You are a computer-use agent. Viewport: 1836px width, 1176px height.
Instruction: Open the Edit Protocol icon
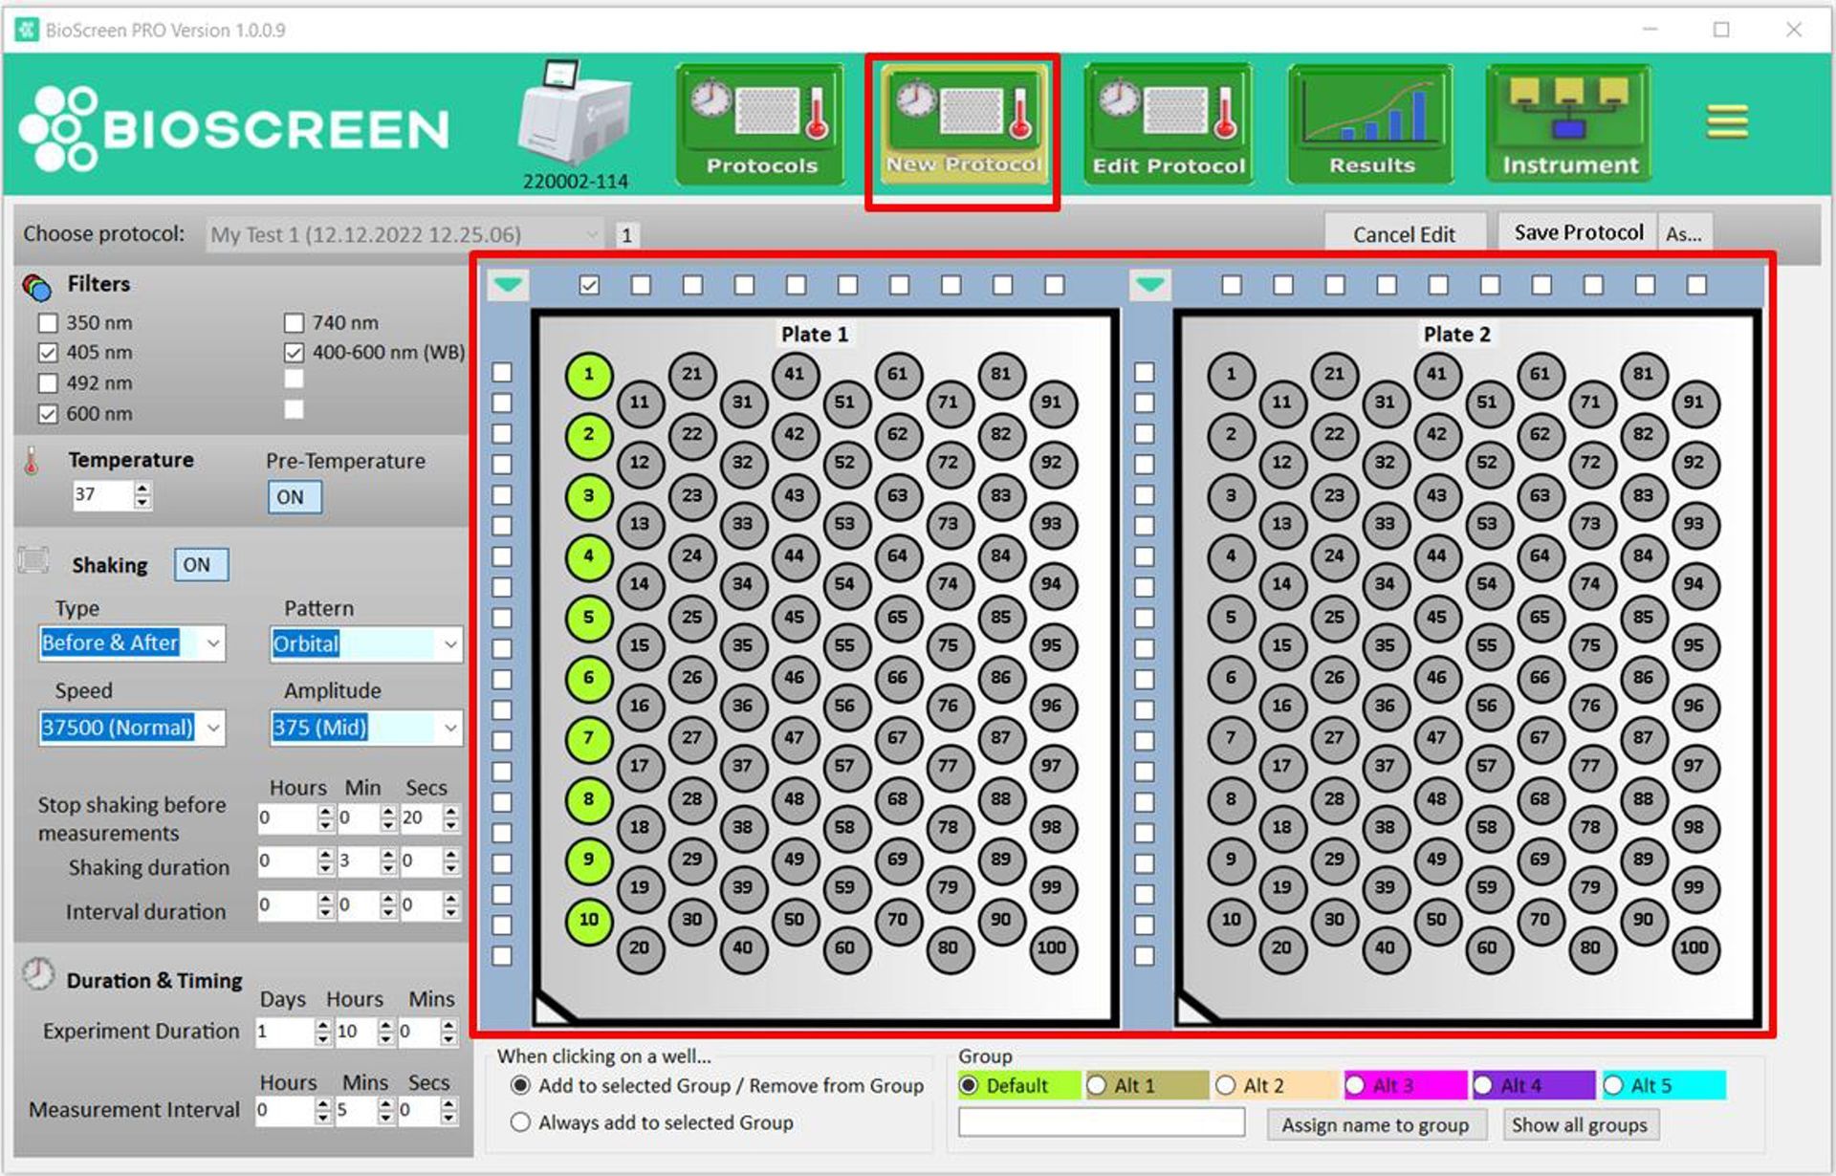click(1168, 123)
